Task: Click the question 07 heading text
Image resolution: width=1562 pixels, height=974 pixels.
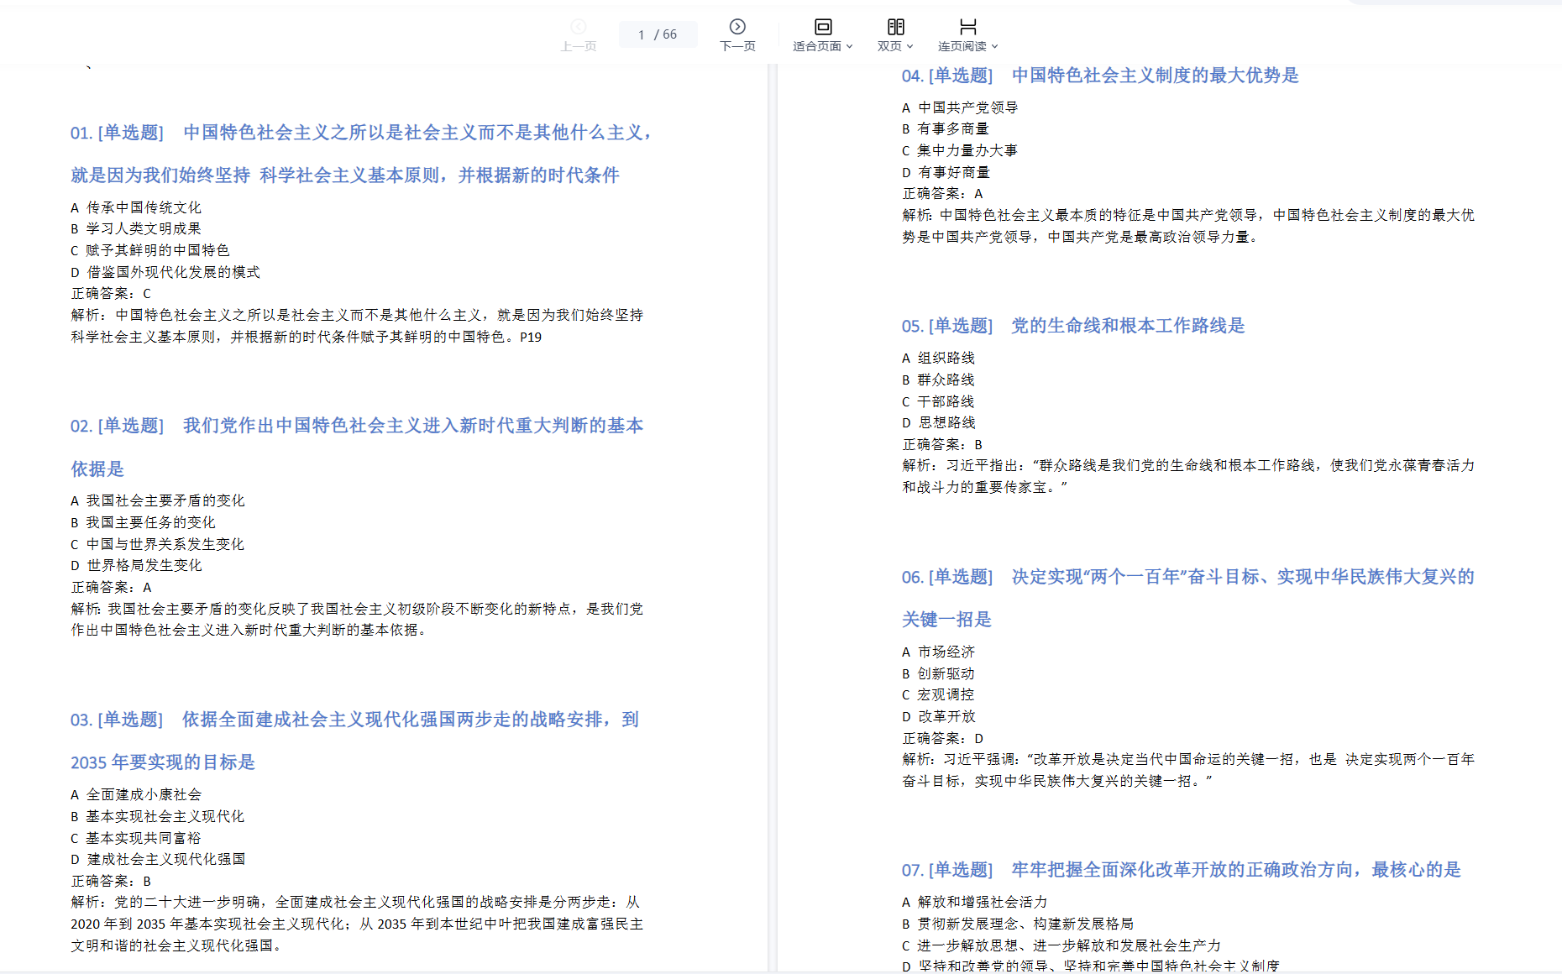Action: point(1181,870)
